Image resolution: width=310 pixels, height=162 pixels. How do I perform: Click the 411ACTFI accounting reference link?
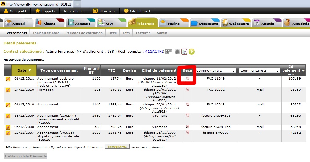(x=154, y=52)
